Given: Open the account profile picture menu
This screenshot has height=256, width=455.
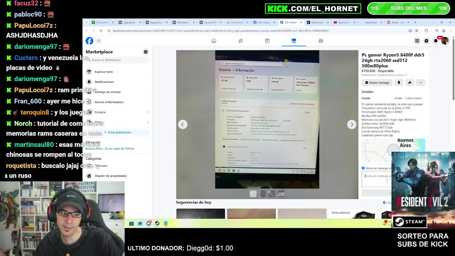Looking at the screenshot, I should click(445, 41).
